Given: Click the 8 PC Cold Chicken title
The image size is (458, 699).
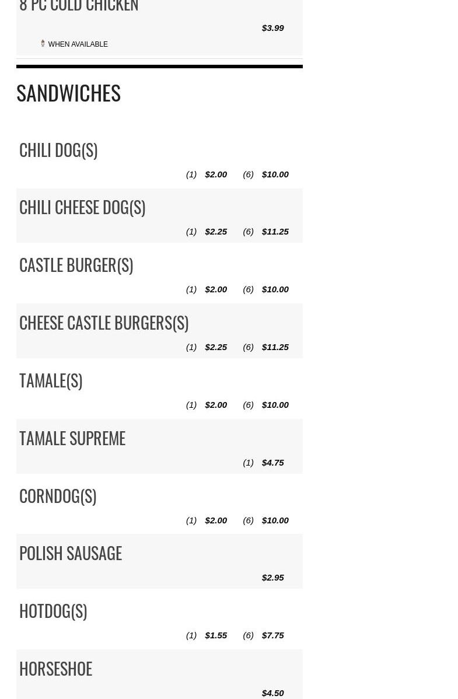Looking at the screenshot, I should pos(79,6).
